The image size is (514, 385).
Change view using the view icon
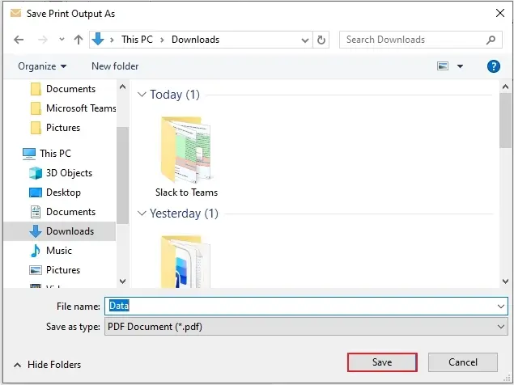(443, 66)
